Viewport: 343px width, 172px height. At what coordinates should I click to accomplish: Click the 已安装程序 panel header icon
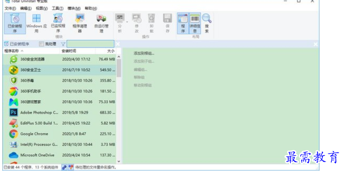[7, 44]
